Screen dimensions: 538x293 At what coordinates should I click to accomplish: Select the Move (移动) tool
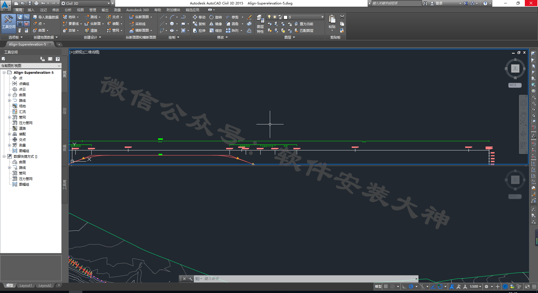point(199,17)
